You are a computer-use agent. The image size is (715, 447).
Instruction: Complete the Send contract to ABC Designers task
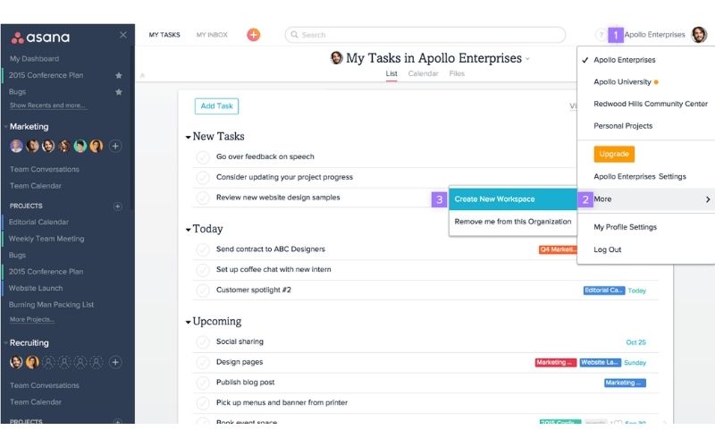point(203,249)
